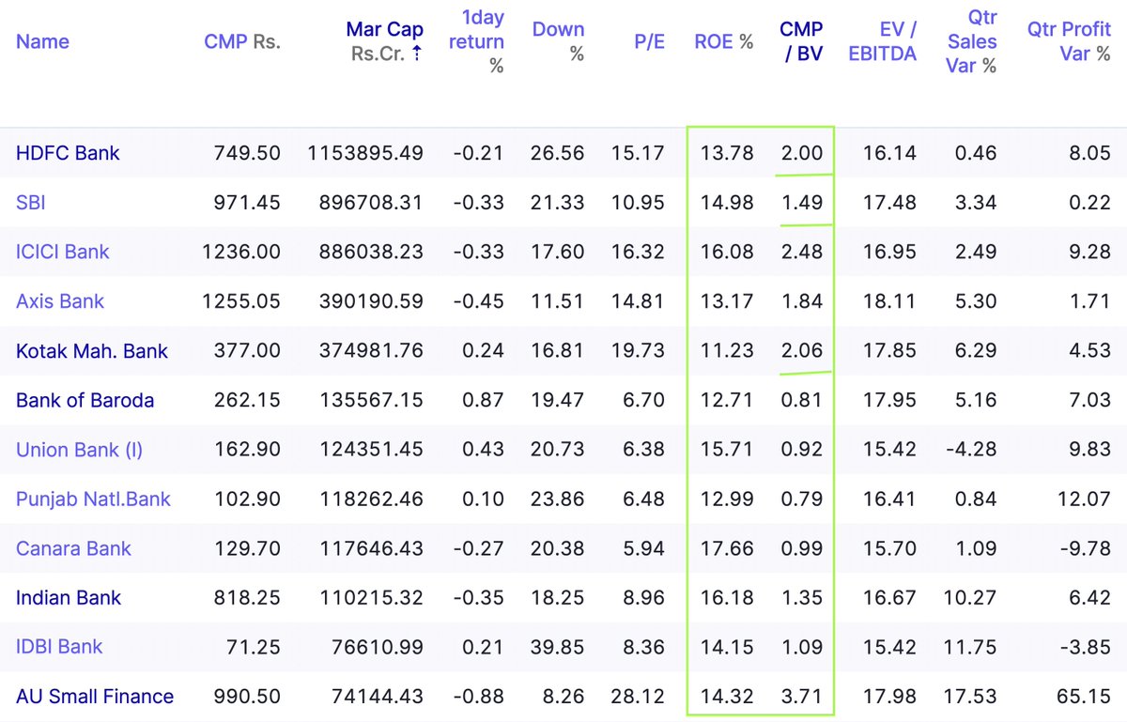Select Indian Bank CMP 818.25

247,597
